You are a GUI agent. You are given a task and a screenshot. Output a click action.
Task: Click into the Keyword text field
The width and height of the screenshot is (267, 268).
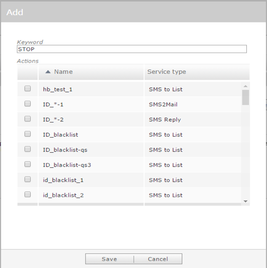coord(132,49)
